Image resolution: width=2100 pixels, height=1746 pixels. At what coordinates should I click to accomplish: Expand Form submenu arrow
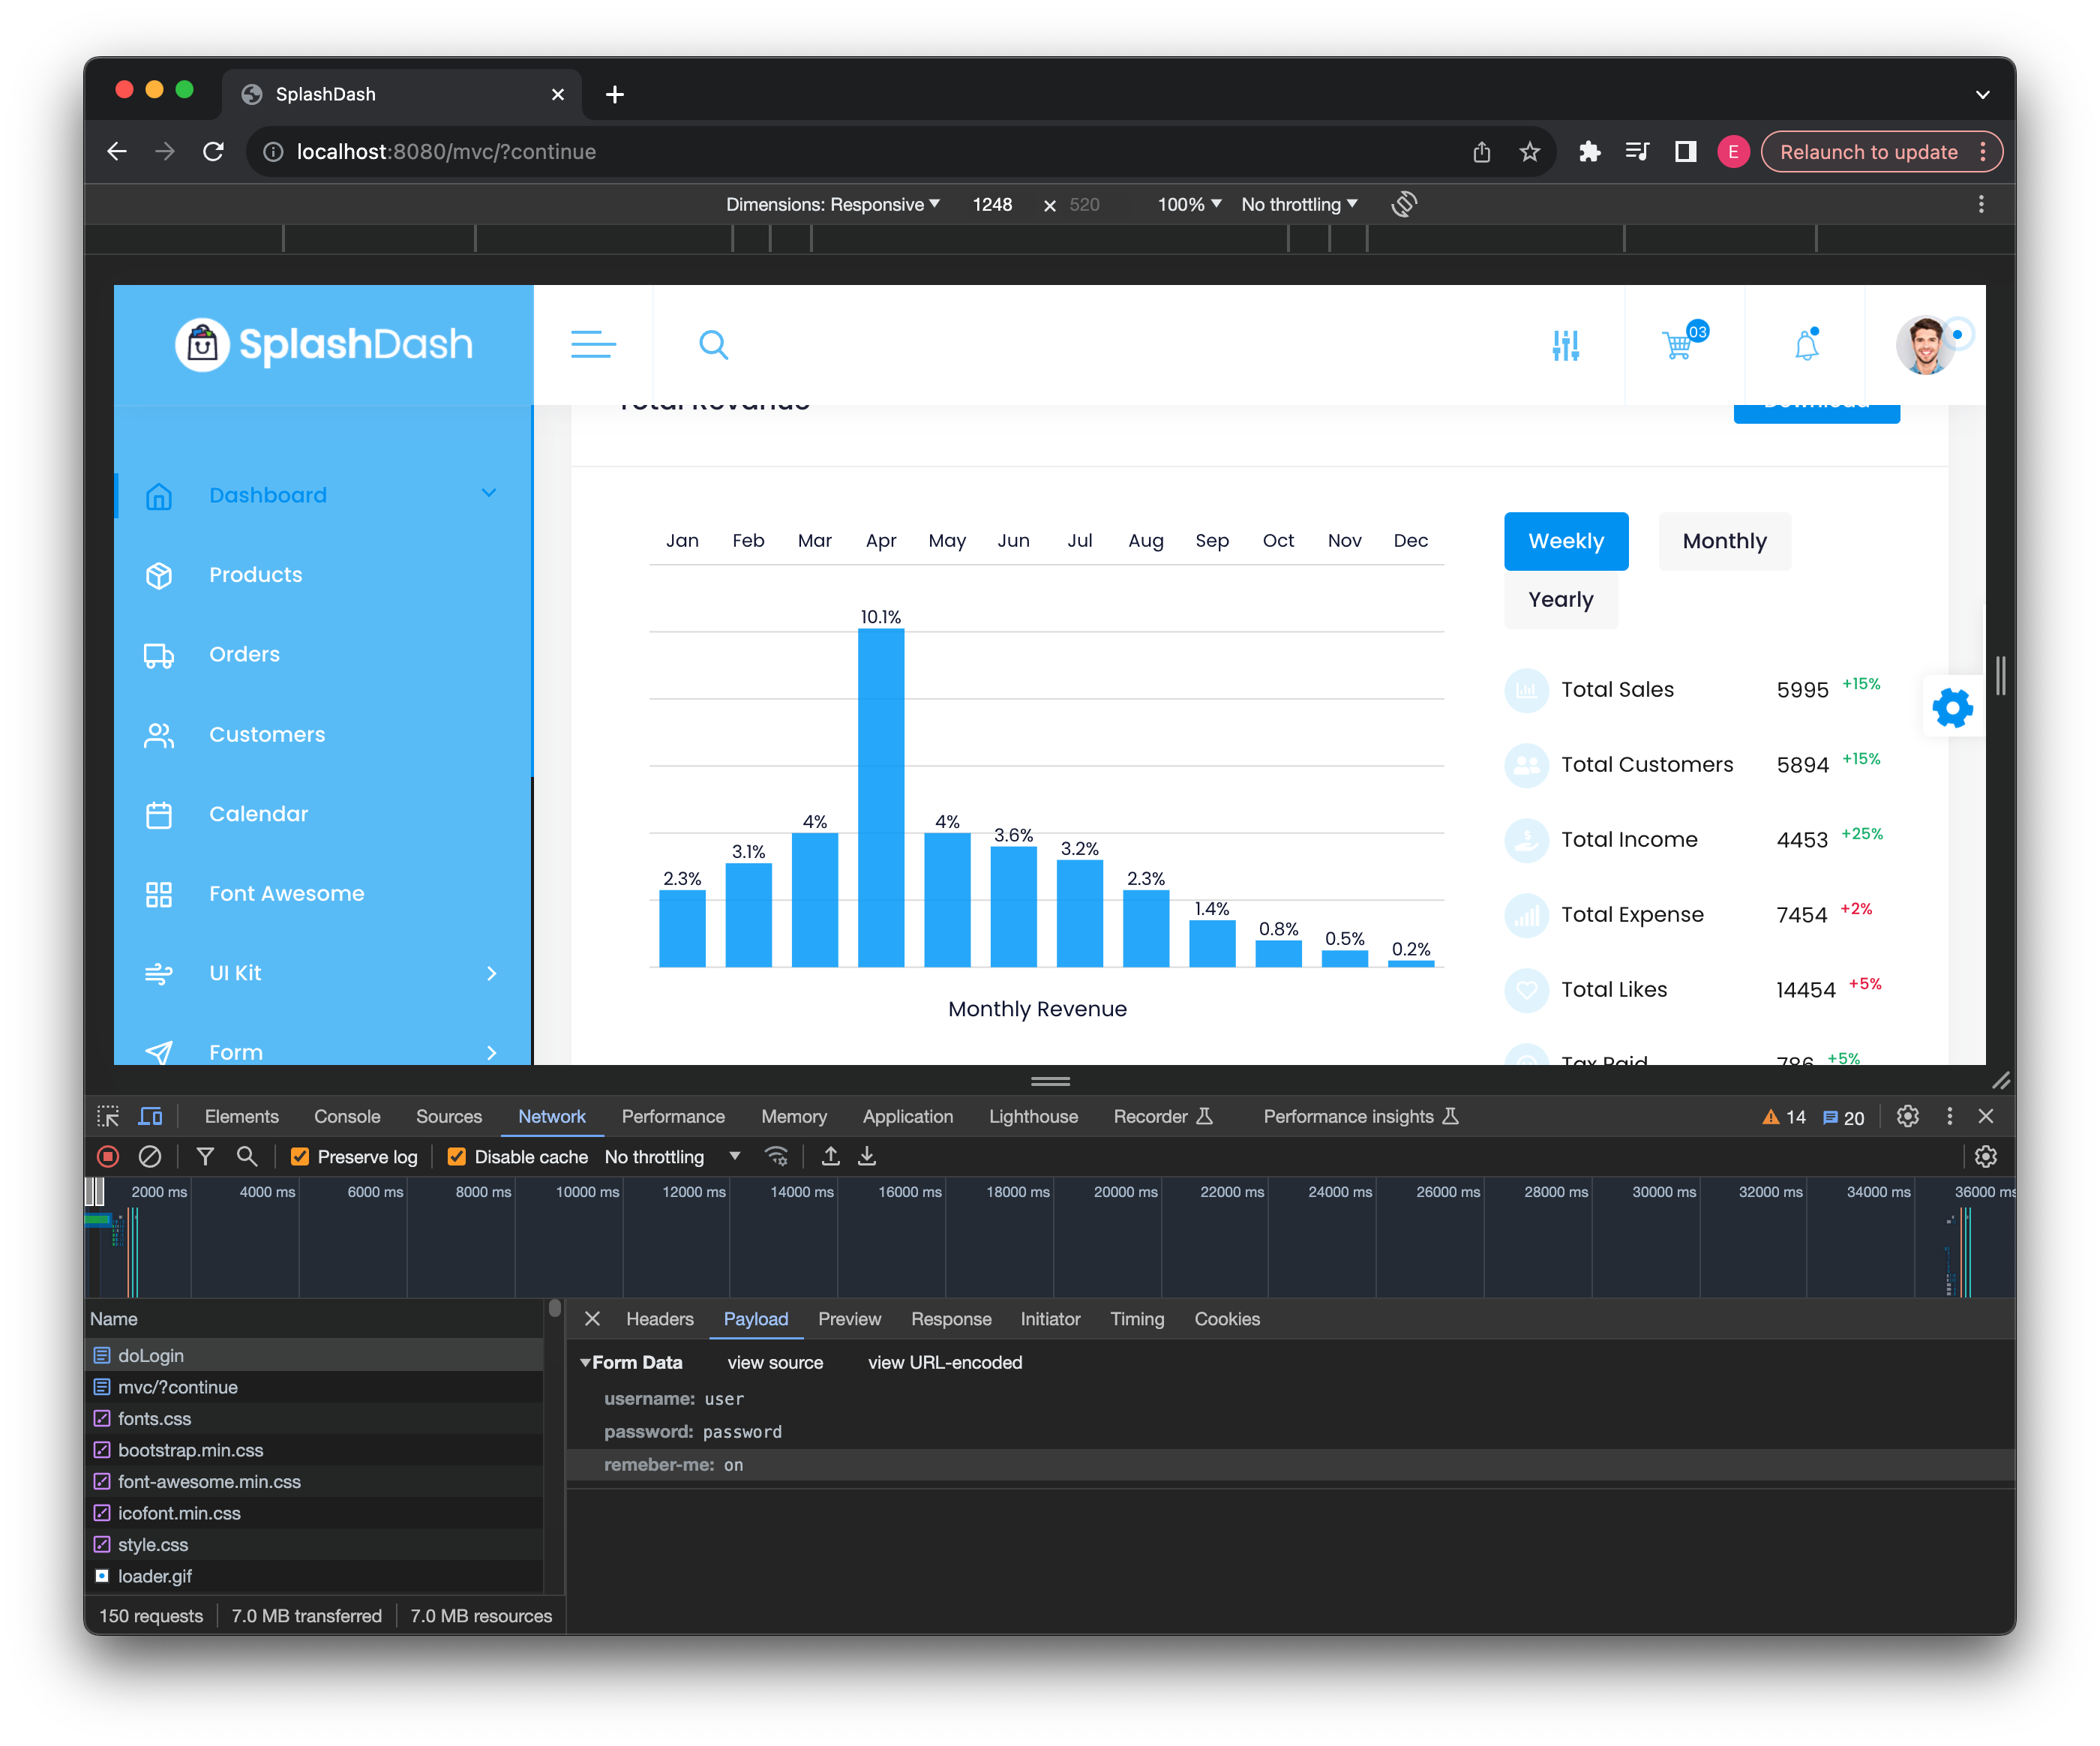point(491,1053)
